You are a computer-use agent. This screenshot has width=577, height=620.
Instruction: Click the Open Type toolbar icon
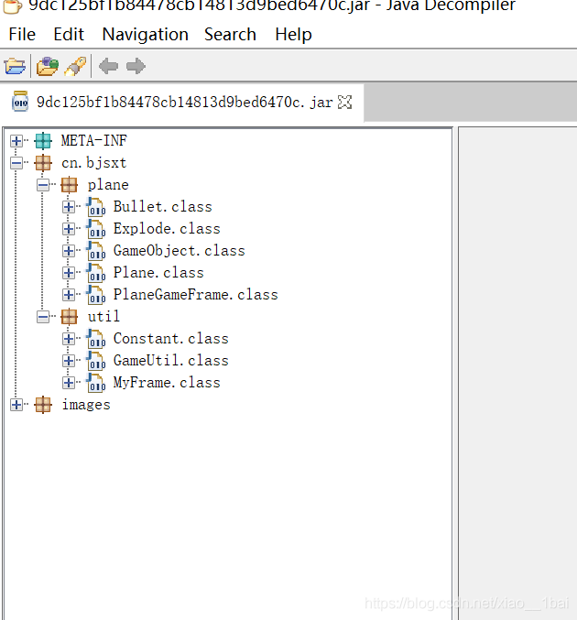(48, 66)
